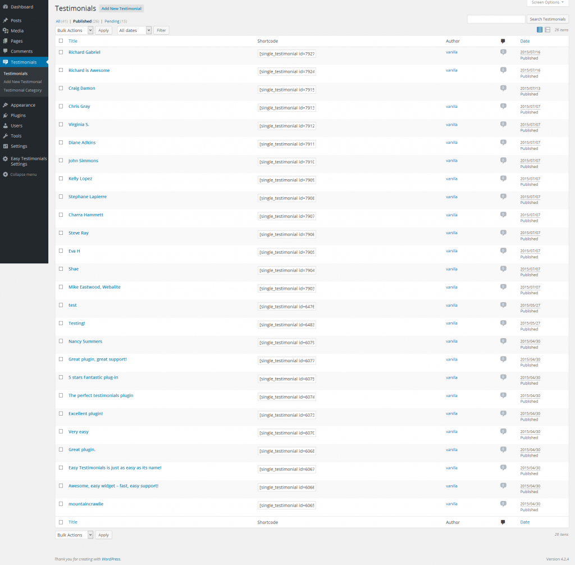The width and height of the screenshot is (575, 565).
Task: Click comment bubble for Richard Gabriel row
Action: [x=503, y=52]
